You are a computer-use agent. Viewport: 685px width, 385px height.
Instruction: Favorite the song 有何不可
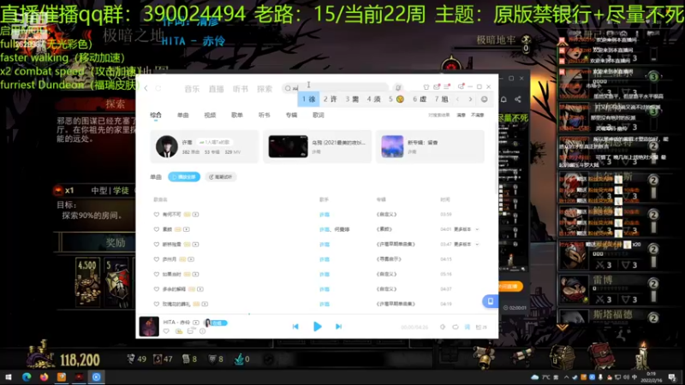coord(157,215)
